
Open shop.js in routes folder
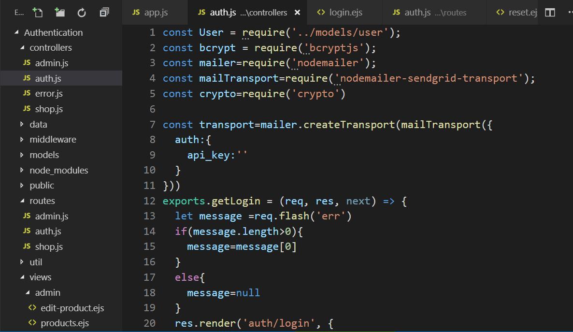point(49,247)
